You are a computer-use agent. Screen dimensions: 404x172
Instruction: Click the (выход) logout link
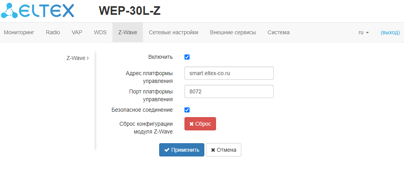(x=390, y=33)
